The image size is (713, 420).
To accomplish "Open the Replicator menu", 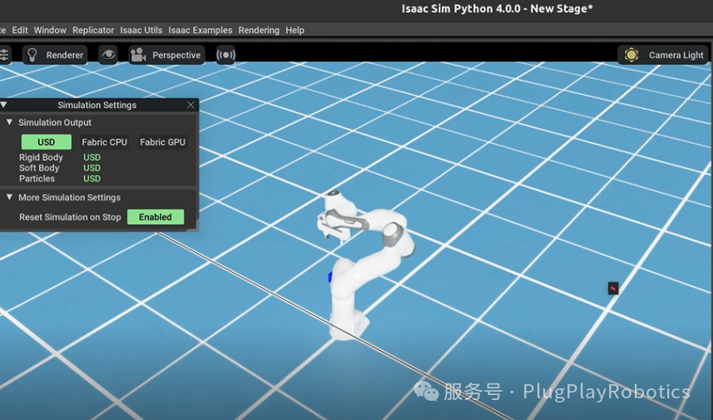I will [93, 30].
